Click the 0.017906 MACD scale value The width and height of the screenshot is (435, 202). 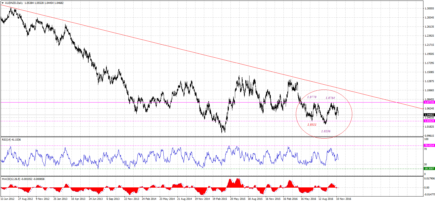429,179
